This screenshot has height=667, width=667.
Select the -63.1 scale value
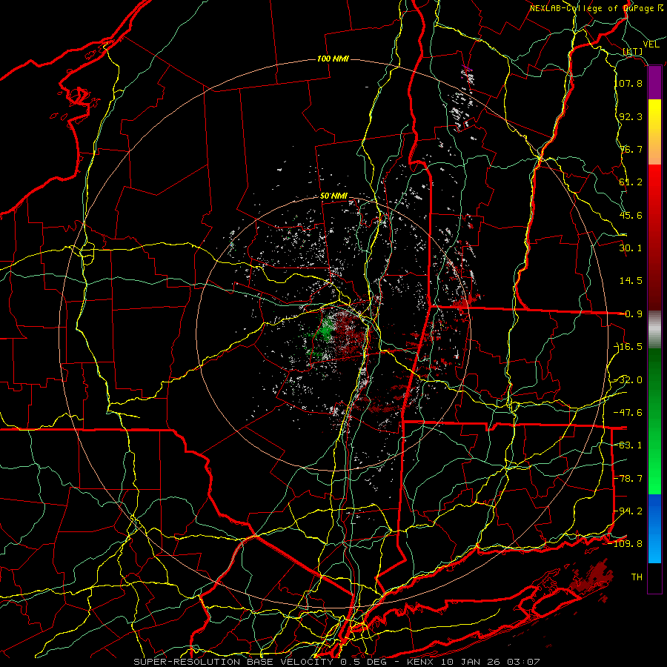click(629, 445)
